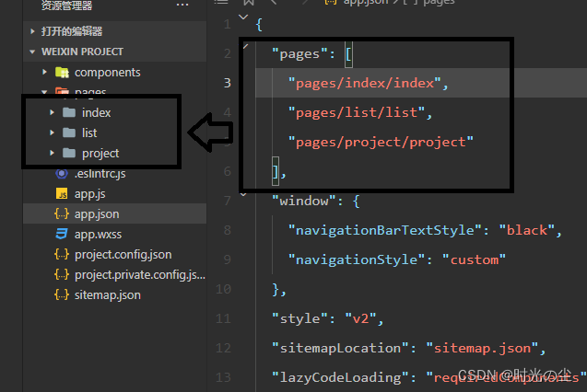
Task: Fold the root object at line 1
Action: tap(243, 17)
